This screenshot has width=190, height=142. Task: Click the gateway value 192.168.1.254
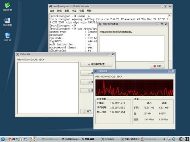tap(117, 112)
